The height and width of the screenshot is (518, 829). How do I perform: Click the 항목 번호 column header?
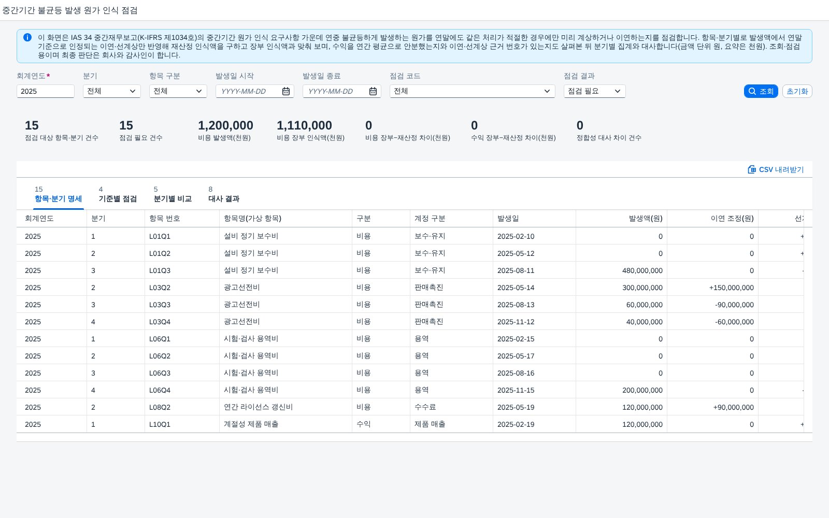coord(182,219)
